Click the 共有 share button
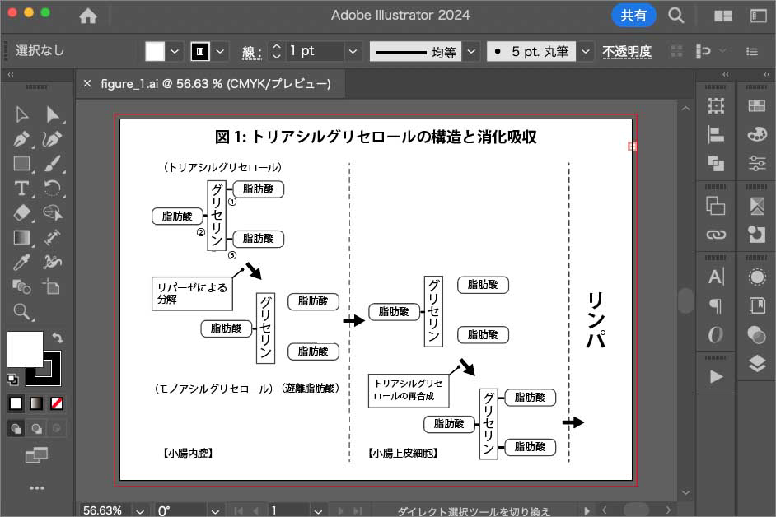This screenshot has width=776, height=517. click(x=633, y=16)
